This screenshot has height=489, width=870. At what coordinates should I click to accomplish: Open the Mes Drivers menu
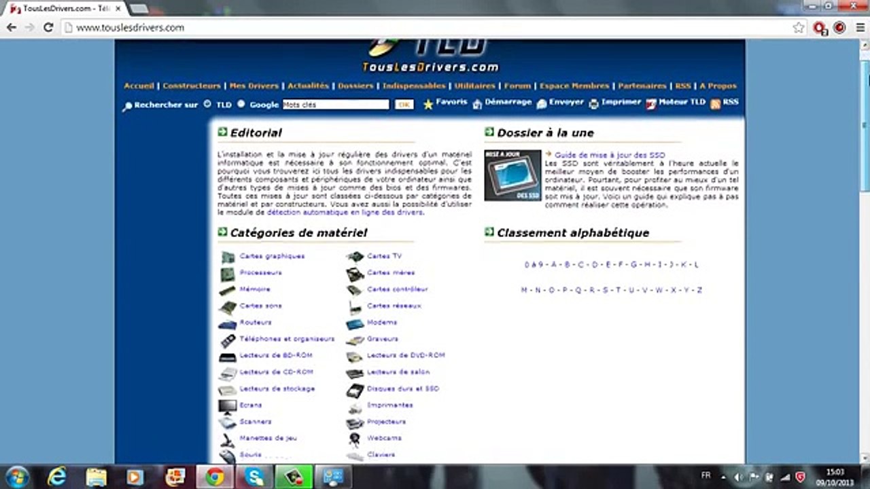point(254,86)
